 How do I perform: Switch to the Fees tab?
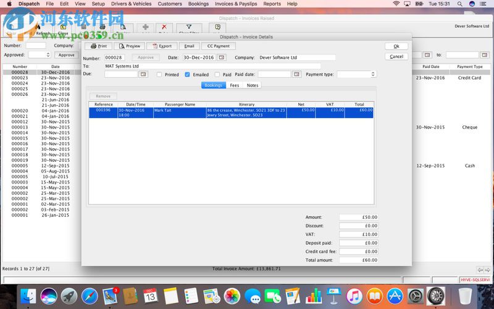click(x=235, y=85)
